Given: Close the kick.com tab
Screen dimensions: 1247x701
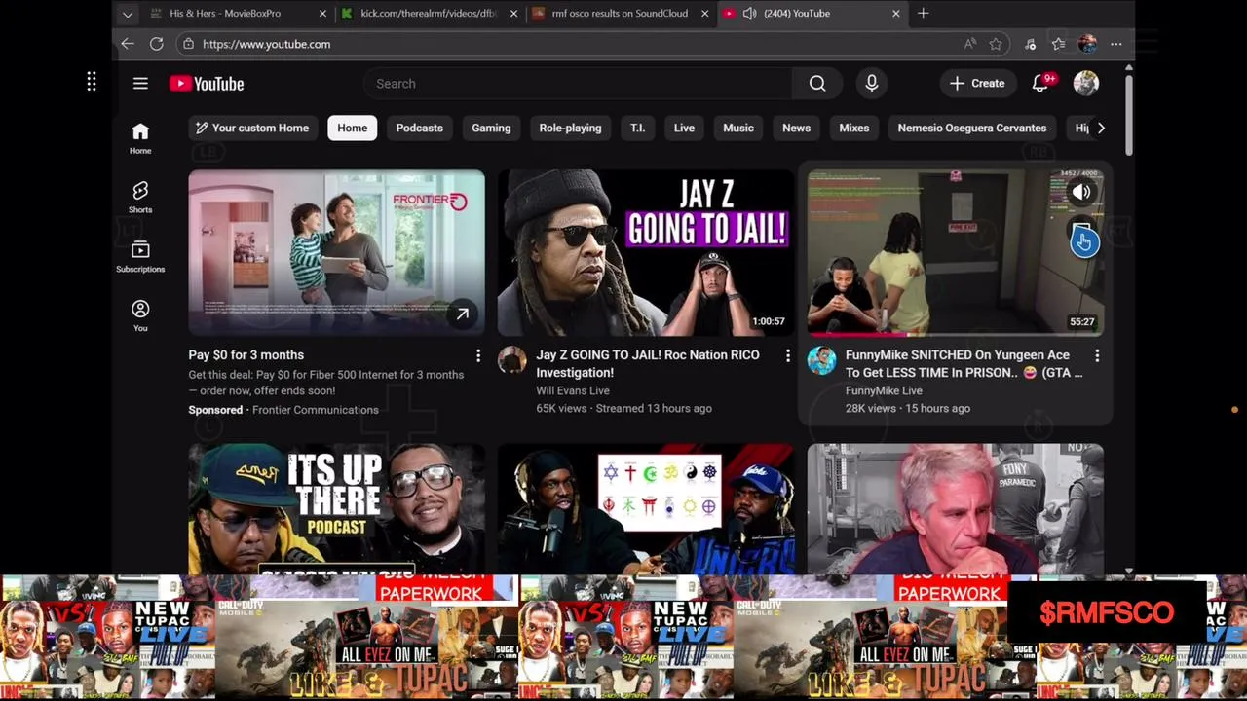Looking at the screenshot, I should [512, 14].
